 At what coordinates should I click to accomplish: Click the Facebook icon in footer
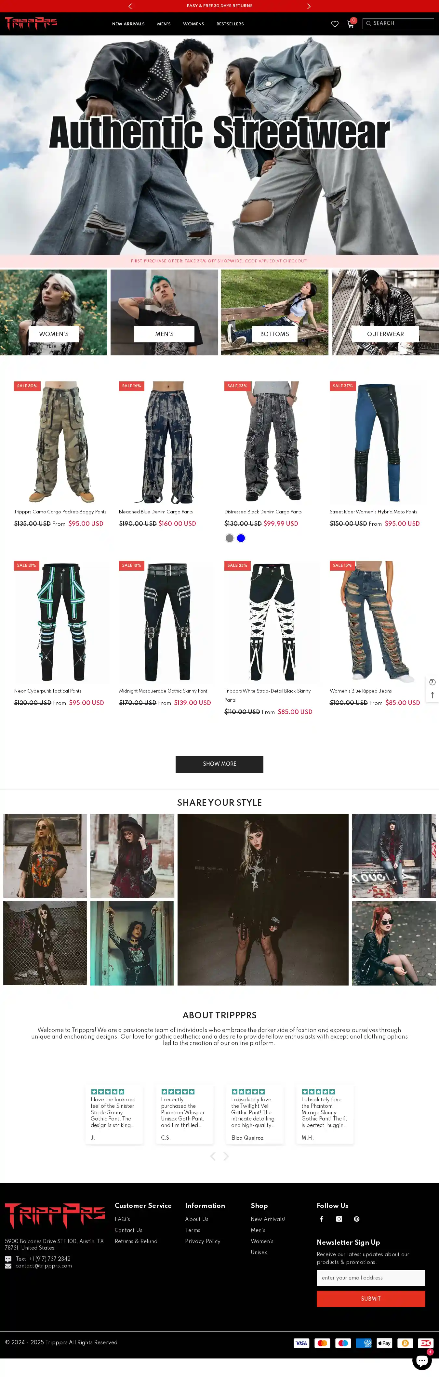tap(321, 1219)
